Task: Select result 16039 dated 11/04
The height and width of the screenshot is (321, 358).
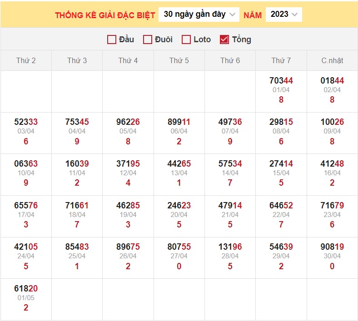Action: [77, 164]
